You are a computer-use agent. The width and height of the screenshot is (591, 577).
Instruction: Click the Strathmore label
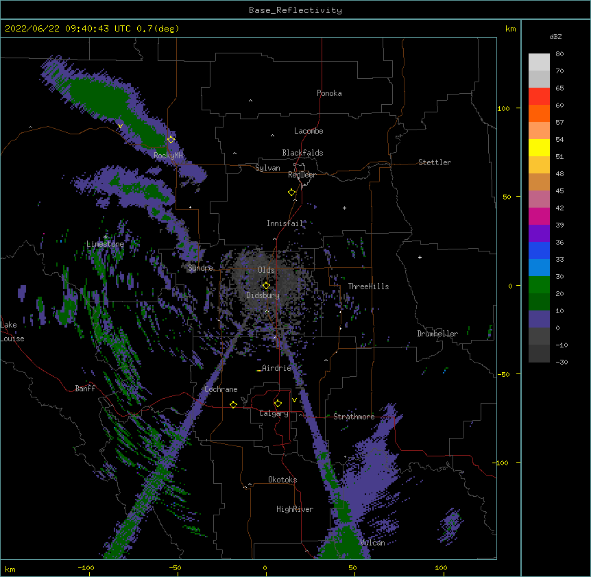pos(354,417)
